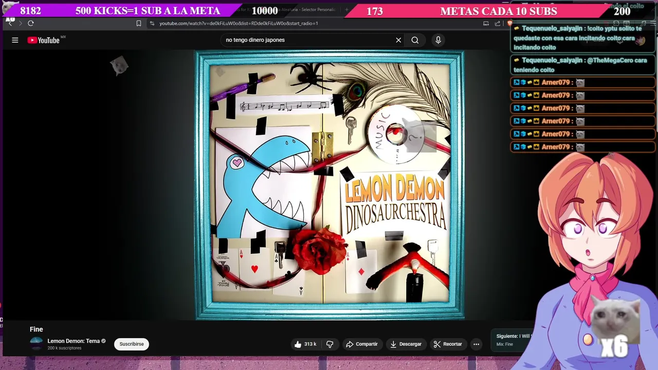Open the three-dot more actions menu
Screen dimensions: 658x370
477,344
